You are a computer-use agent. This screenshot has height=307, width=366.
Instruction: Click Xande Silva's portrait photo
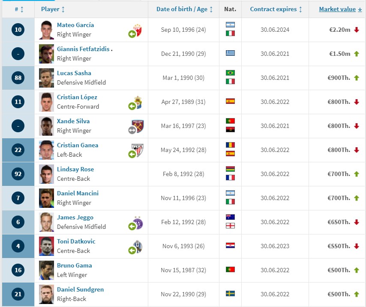click(46, 126)
